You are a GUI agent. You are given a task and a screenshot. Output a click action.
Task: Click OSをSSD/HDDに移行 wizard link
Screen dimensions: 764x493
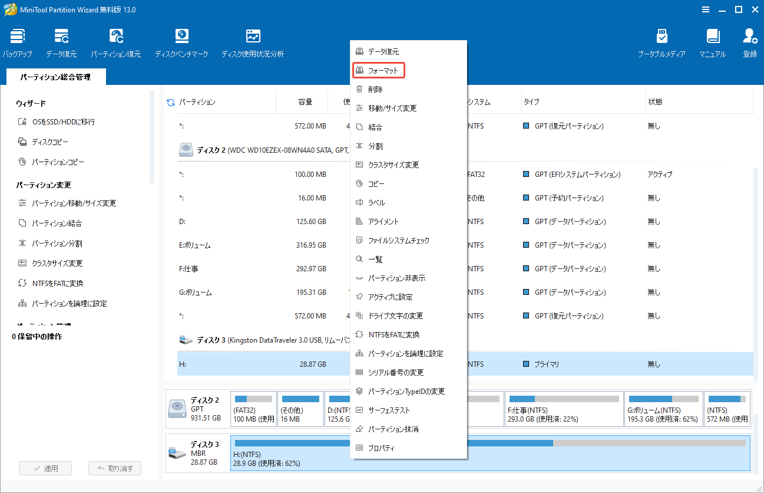click(63, 122)
